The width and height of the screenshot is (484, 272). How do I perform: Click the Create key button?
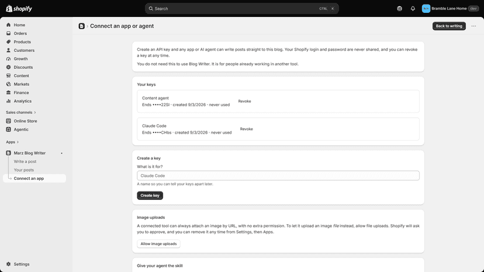(150, 196)
